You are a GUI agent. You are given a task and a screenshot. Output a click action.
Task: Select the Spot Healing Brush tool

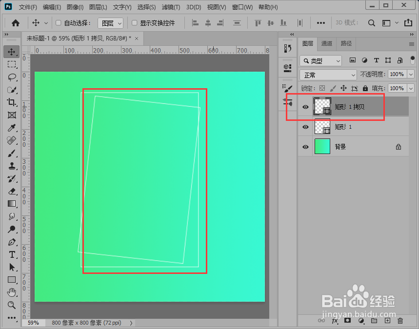click(x=12, y=140)
